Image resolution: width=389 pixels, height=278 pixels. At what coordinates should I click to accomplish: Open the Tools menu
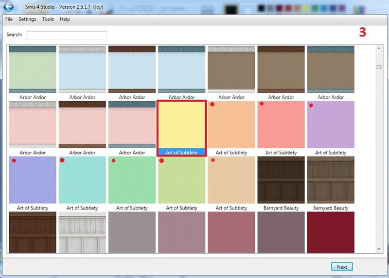(48, 19)
